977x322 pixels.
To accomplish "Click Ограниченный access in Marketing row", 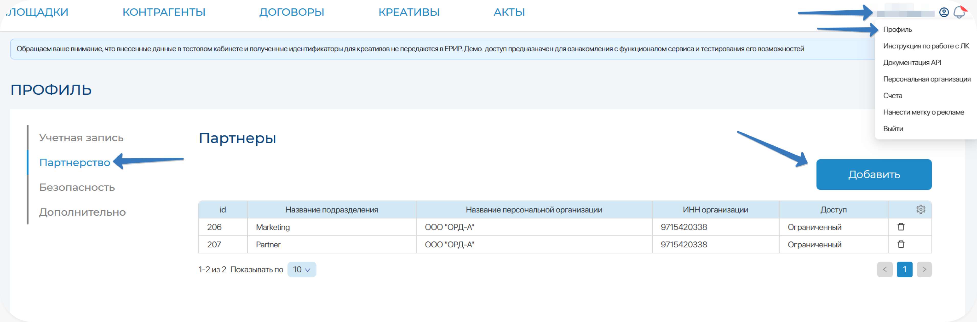I will 833,227.
